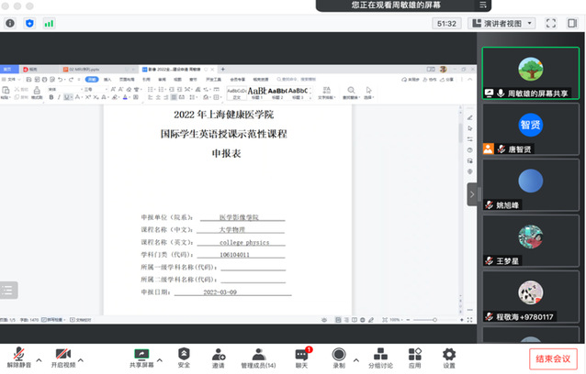Collapse the participant video side panel
This screenshot has height=374, width=586.
(473, 194)
